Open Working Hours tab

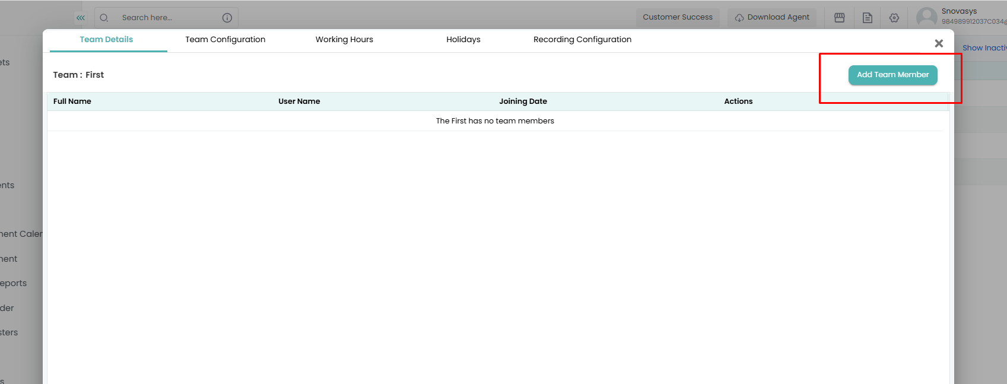(x=344, y=40)
